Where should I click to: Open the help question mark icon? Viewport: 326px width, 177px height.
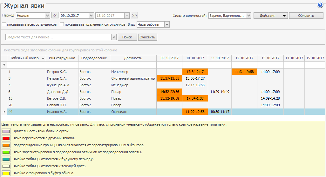pyautogui.click(x=320, y=5)
